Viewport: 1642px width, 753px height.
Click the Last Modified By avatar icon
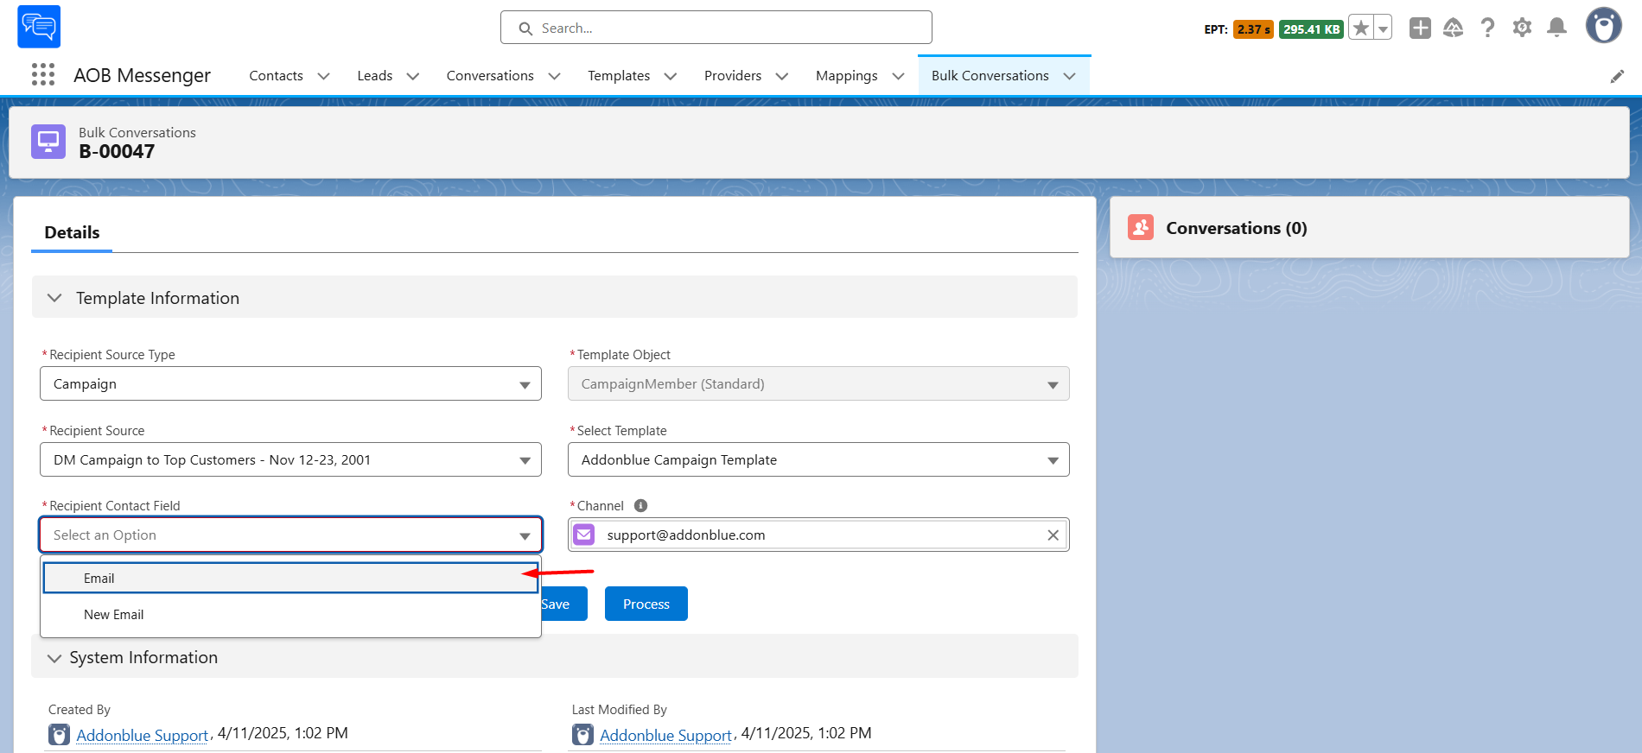click(x=582, y=735)
